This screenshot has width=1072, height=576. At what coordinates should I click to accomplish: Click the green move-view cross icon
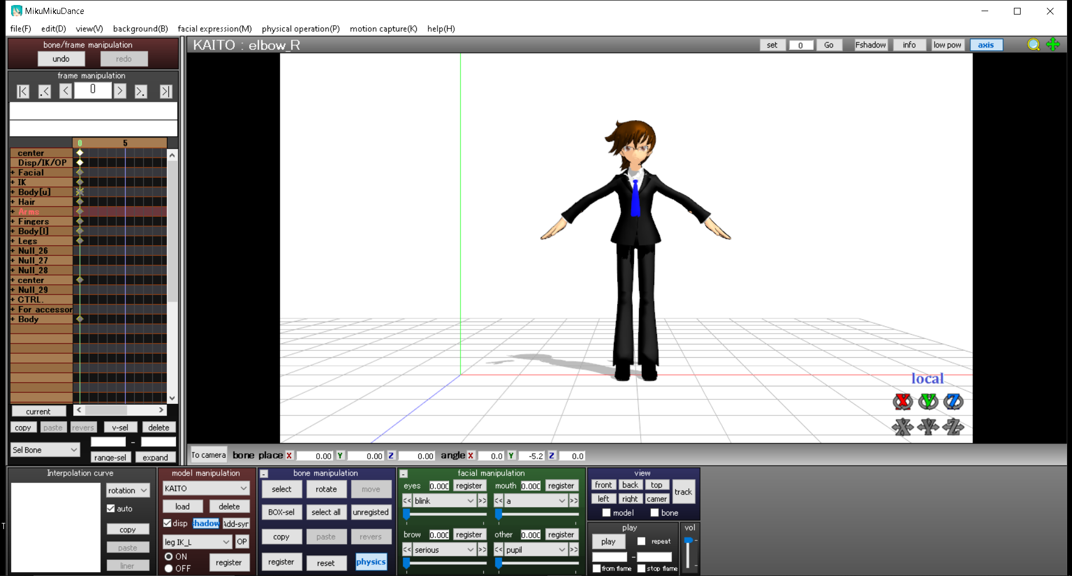1053,45
